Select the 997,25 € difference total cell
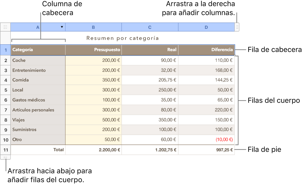 pos(206,150)
